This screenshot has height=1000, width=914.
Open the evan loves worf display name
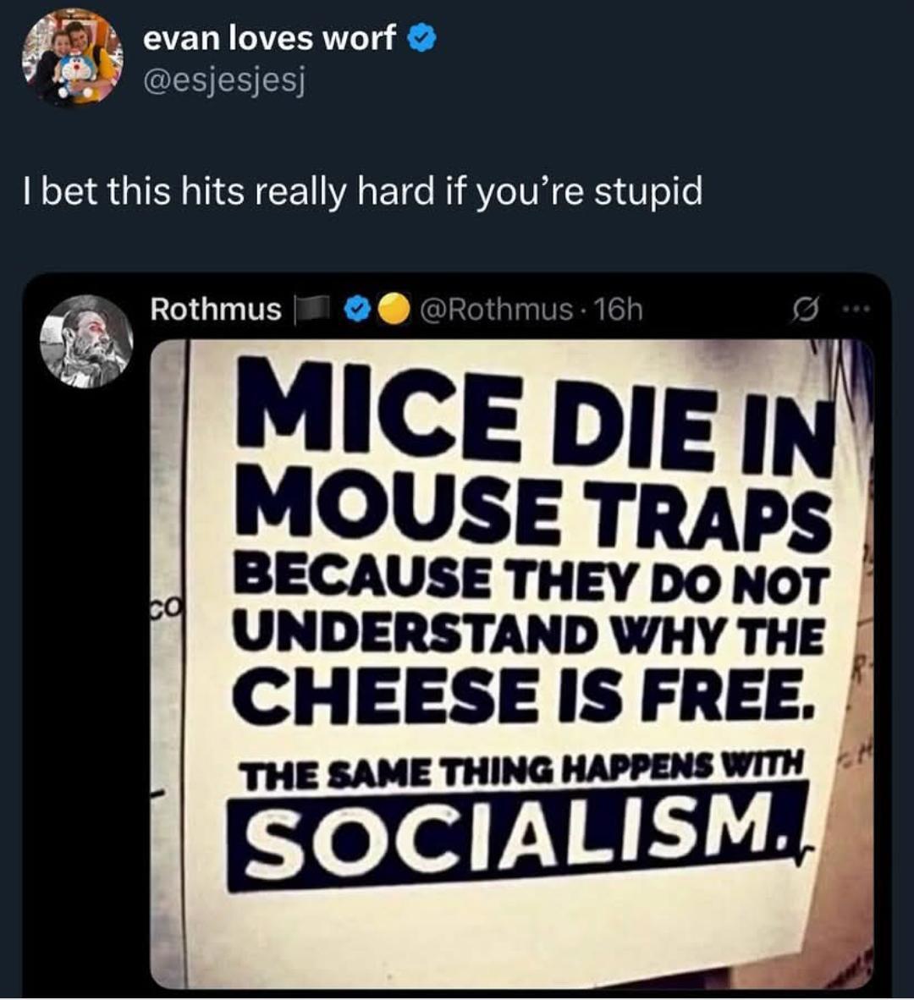(269, 37)
